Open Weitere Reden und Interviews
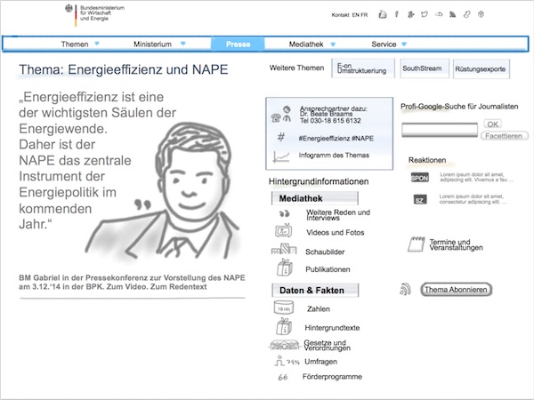Viewport: 534px width, 400px height. coord(338,214)
